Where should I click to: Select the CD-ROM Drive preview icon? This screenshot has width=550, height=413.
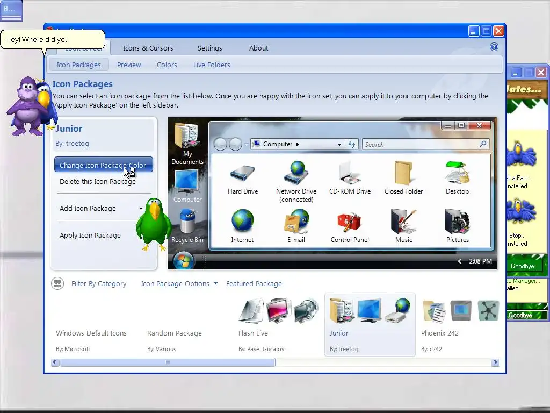point(350,173)
